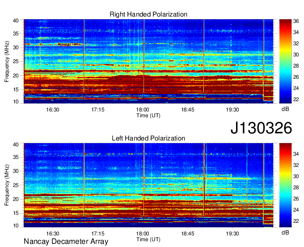Select the 10 MHz tick on Right Handed plot
This screenshot has height=247, width=304.
[x=16, y=102]
